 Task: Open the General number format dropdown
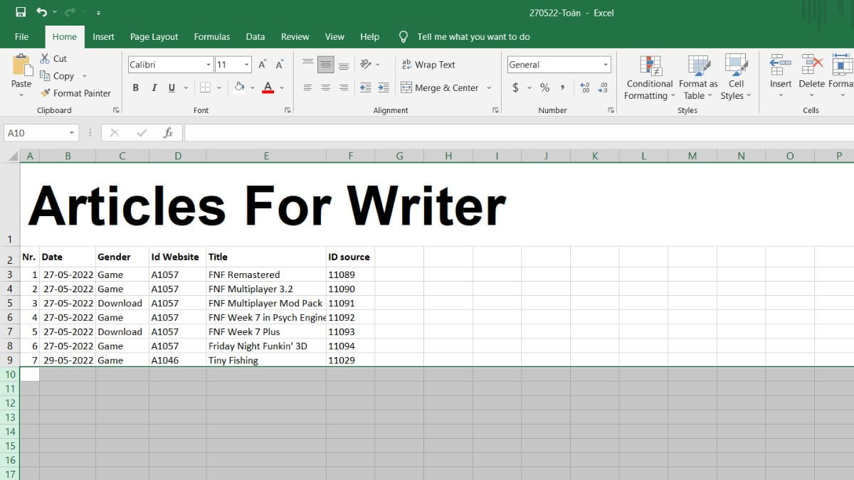point(606,65)
